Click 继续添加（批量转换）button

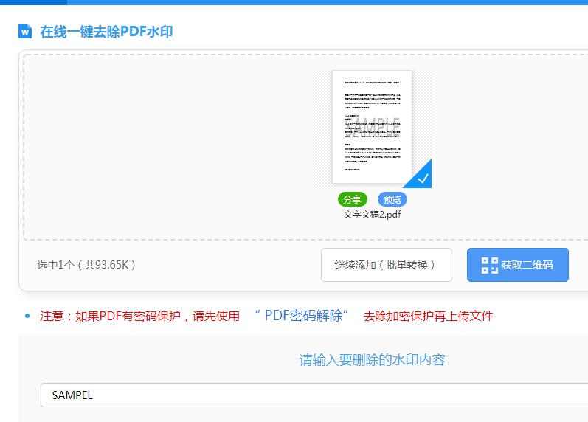(x=387, y=265)
